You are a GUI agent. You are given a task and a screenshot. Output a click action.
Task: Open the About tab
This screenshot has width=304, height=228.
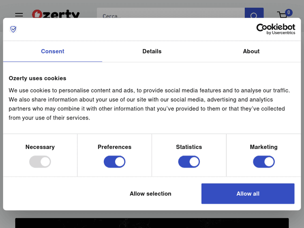[251, 51]
